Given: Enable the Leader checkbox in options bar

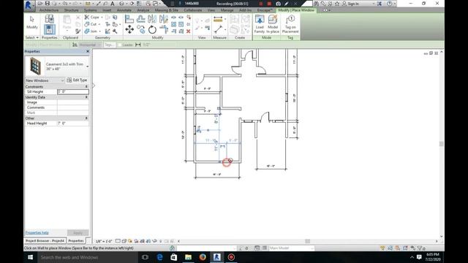Looking at the screenshot, I should coord(120,45).
